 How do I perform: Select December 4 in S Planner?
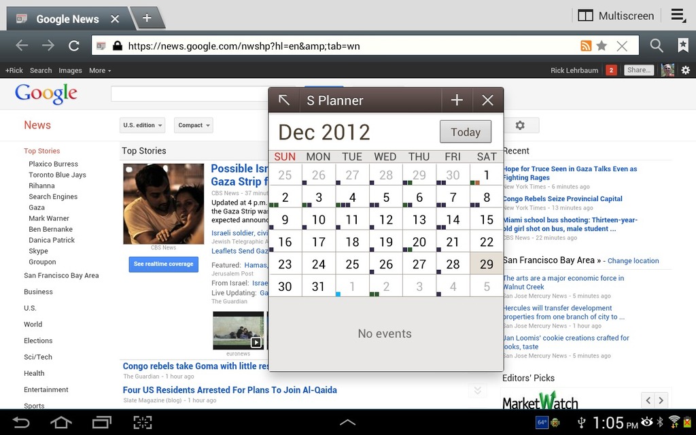352,197
